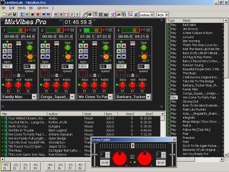This screenshot has width=229, height=172.
Task: Click the magnet-shaped icon in main toolbar
Action: [113, 14]
